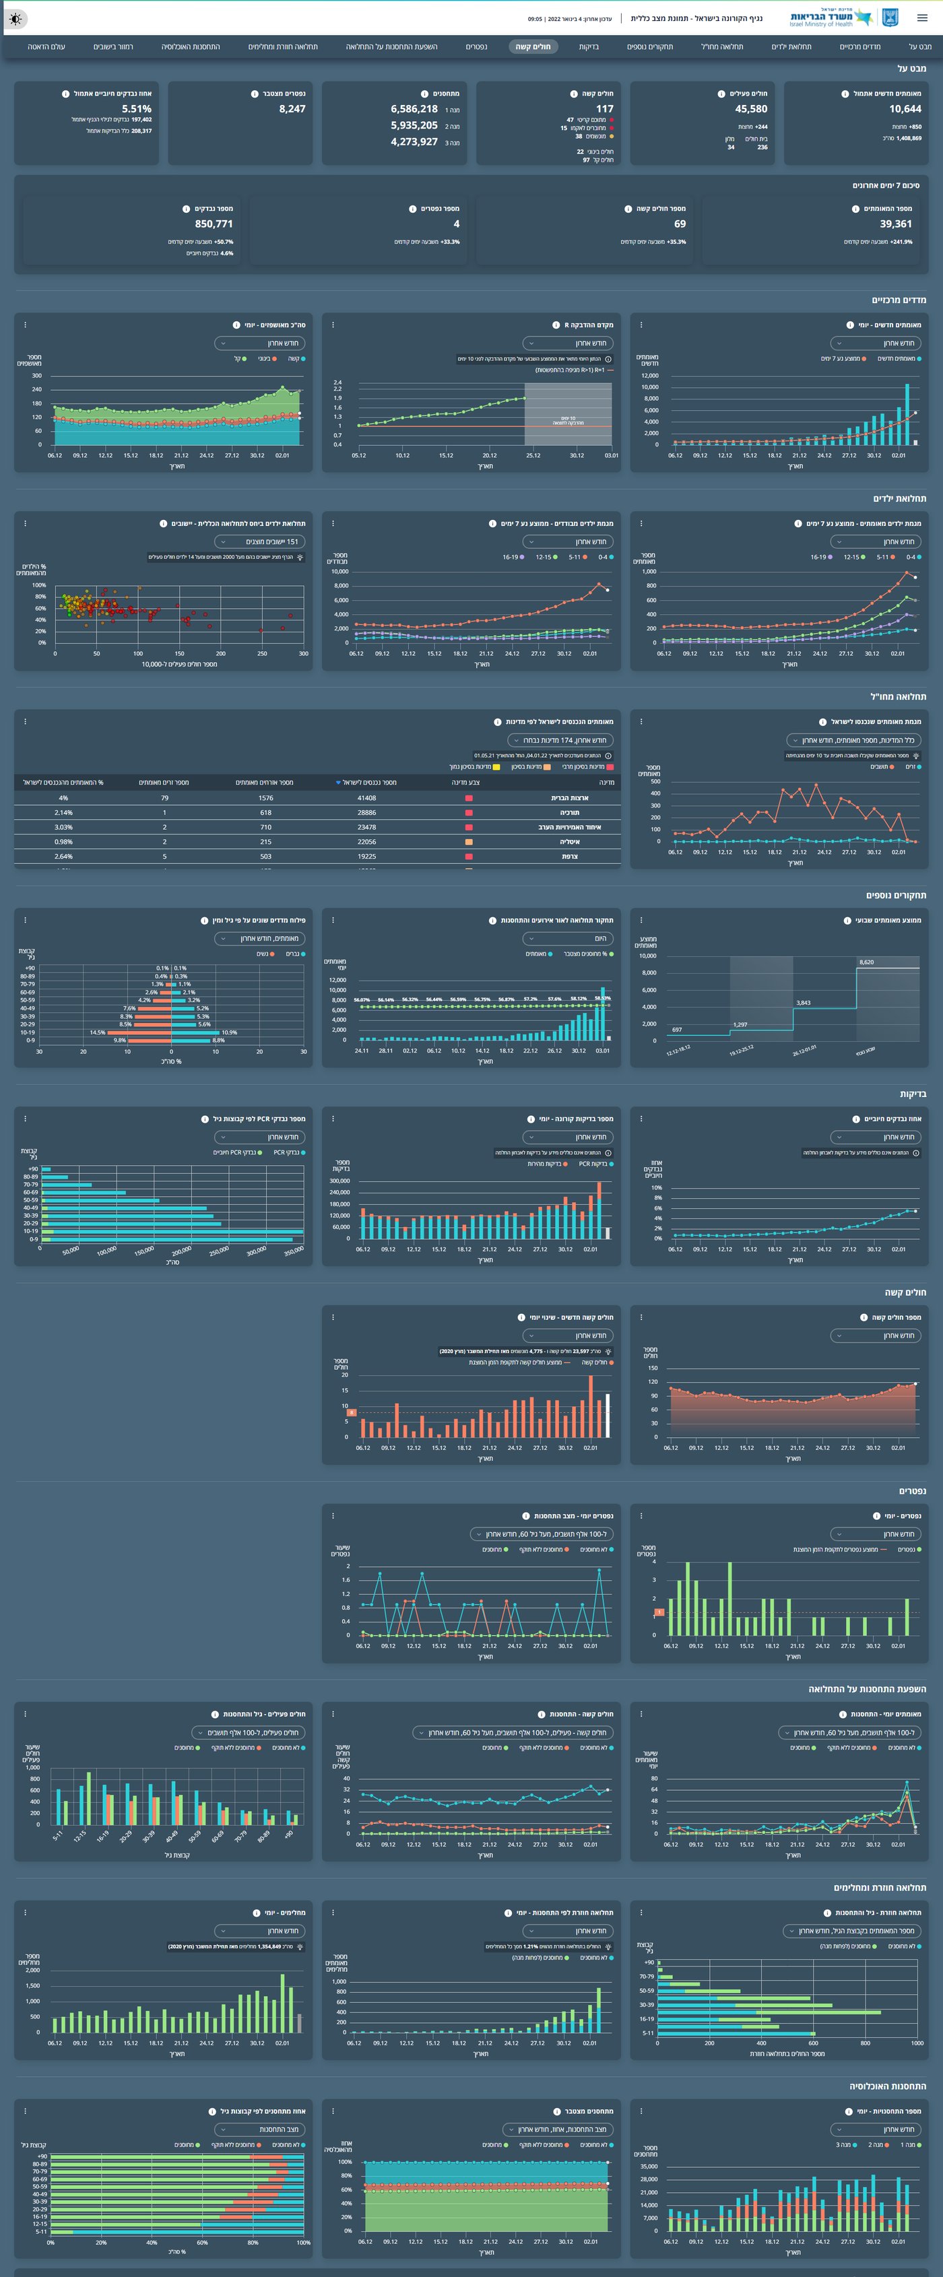
Task: Open info icon on 'מספר נפטרים' weekly summary card
Action: click(x=412, y=209)
